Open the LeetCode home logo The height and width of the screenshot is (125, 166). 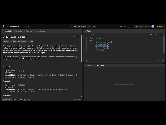tap(3, 26)
